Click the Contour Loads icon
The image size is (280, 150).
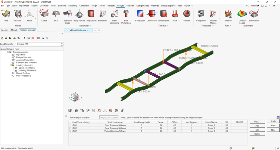(242, 15)
